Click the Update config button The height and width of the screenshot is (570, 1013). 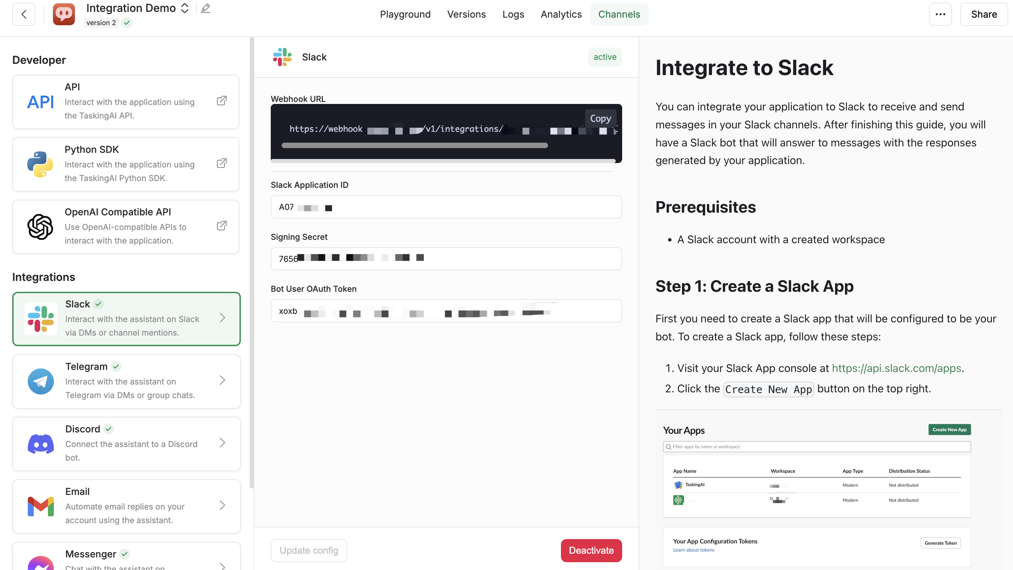click(309, 550)
